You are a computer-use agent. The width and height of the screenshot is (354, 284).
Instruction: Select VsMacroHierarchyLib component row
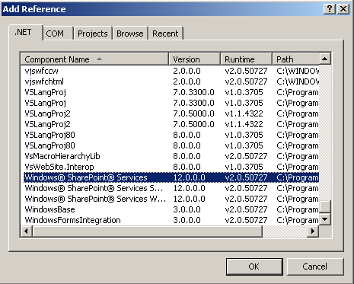pyautogui.click(x=170, y=156)
